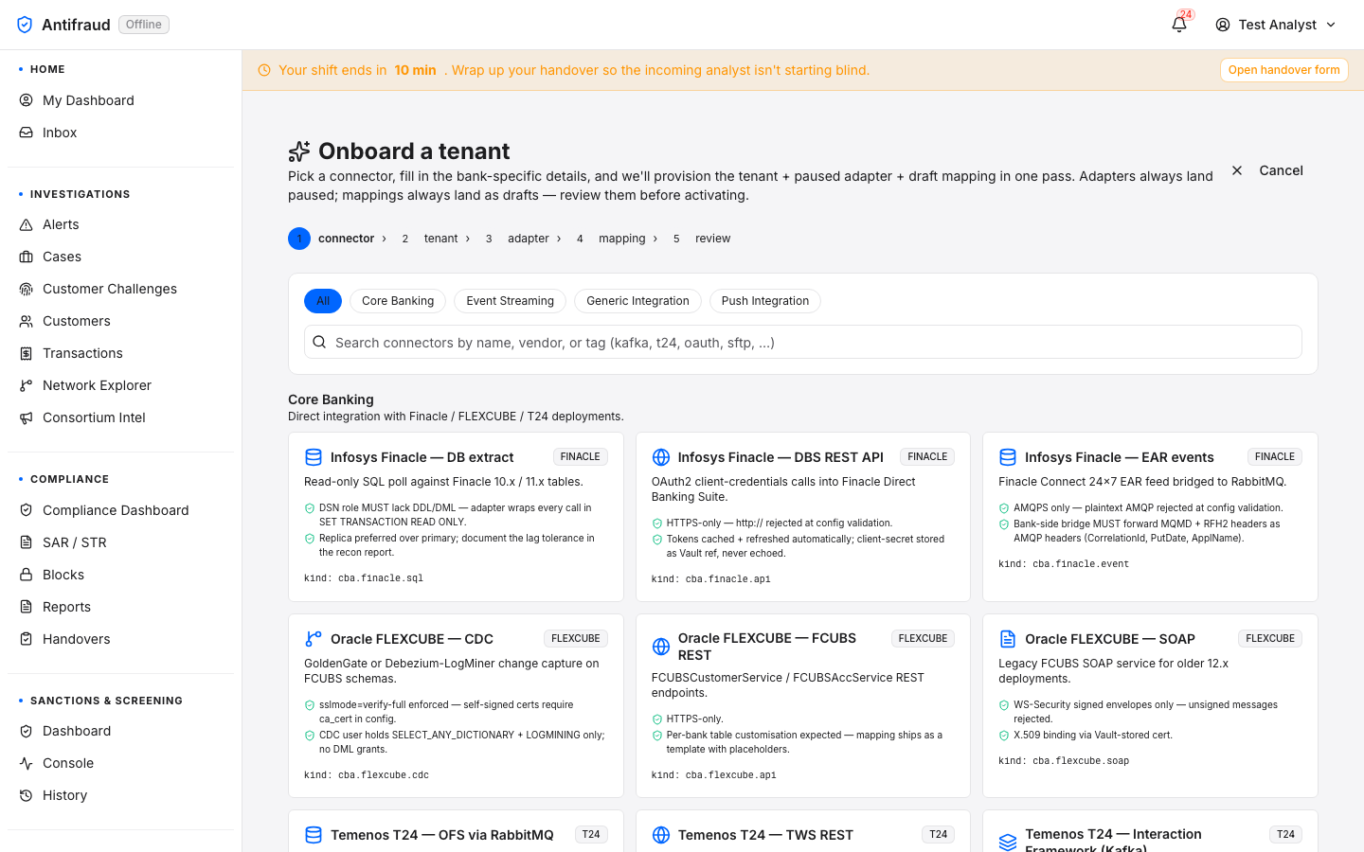Click the SAR / STR document icon

click(27, 542)
